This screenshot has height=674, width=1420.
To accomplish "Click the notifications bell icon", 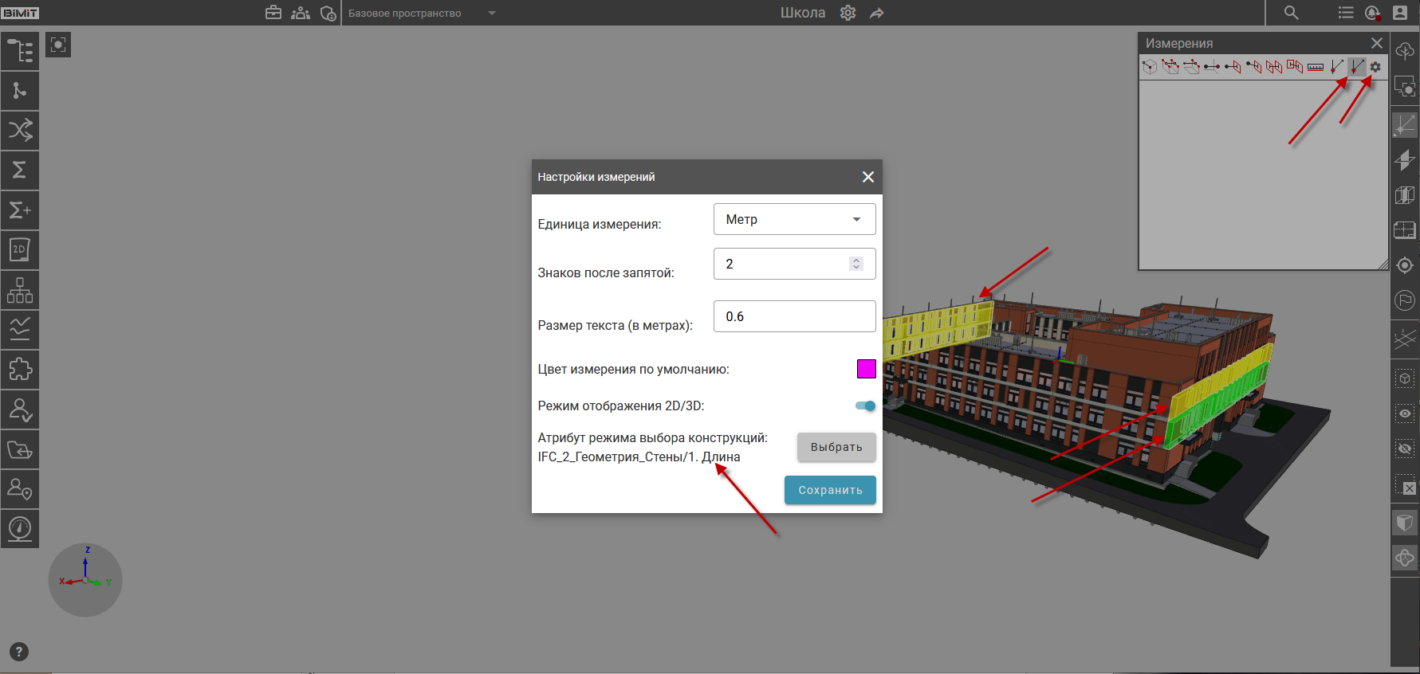I will [1372, 13].
